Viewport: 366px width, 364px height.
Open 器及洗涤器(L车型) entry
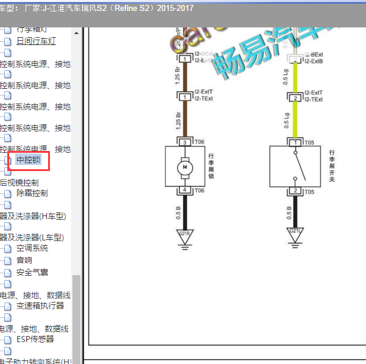pyautogui.click(x=32, y=237)
